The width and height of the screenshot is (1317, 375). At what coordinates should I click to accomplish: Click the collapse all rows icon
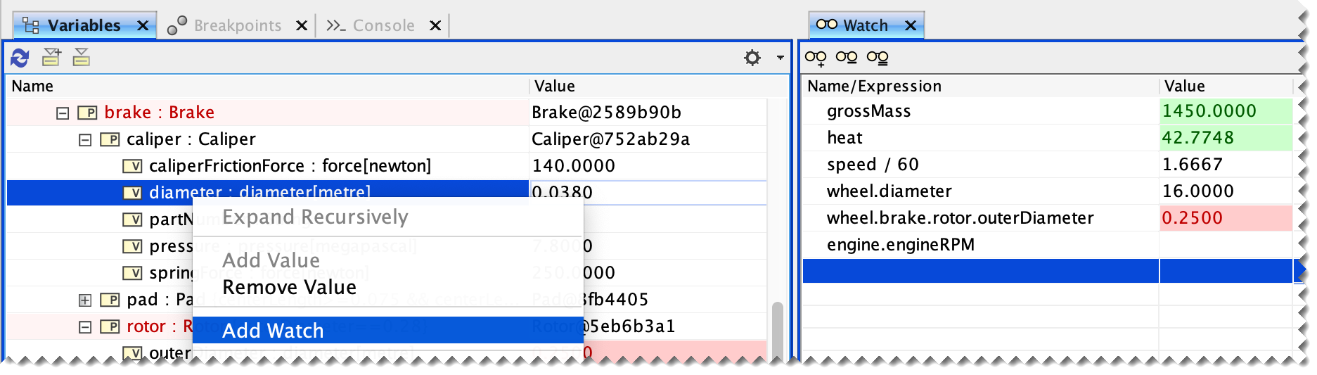point(82,57)
